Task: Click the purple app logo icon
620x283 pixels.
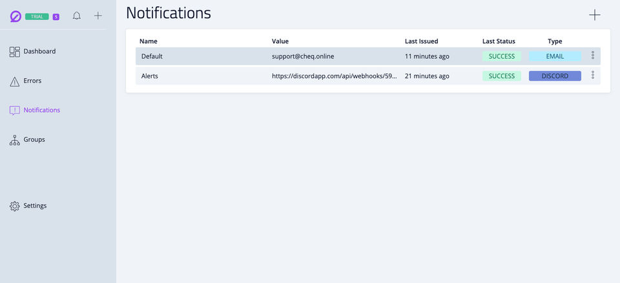Action: pos(15,16)
